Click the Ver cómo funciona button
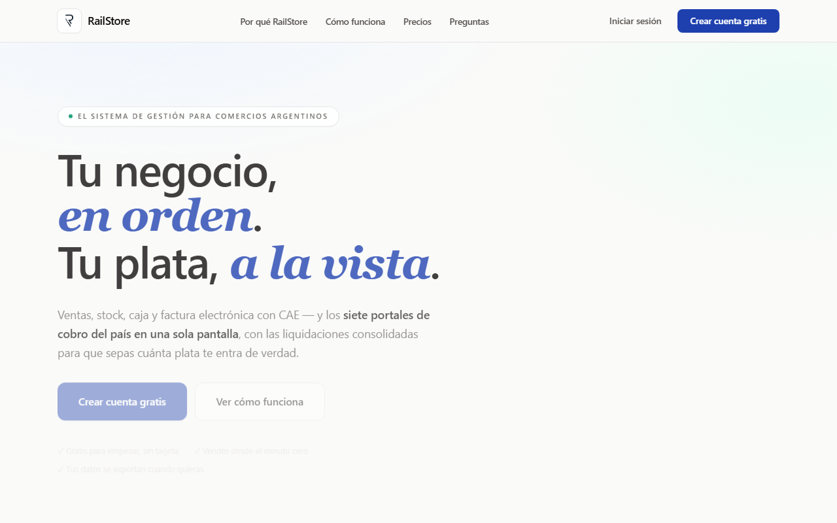 tap(260, 401)
